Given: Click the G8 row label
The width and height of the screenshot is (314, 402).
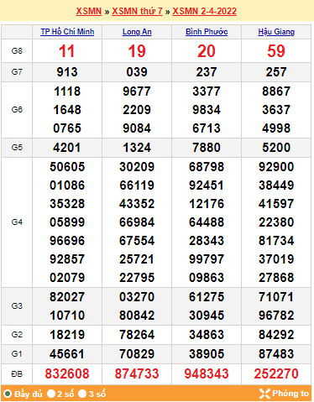Looking at the screenshot, I should coord(17,51).
